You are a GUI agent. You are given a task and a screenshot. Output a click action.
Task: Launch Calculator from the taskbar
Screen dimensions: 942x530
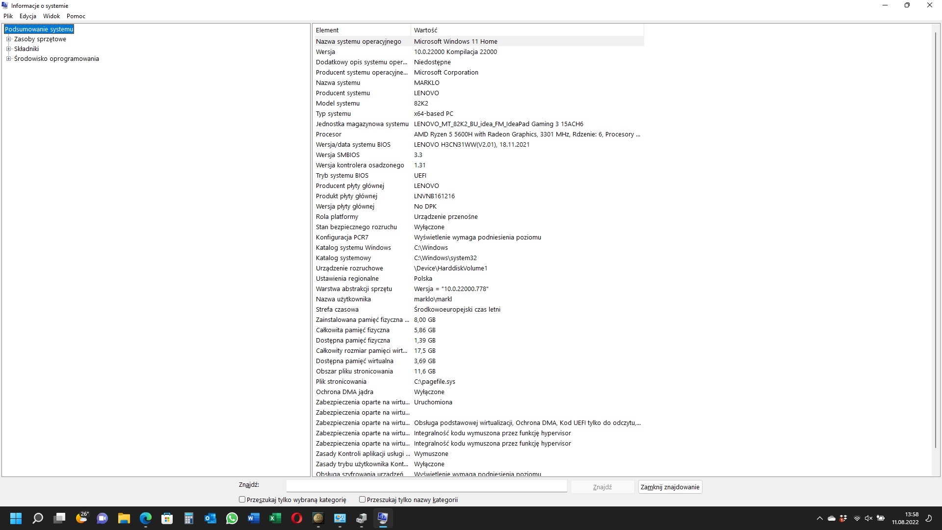coord(189,518)
